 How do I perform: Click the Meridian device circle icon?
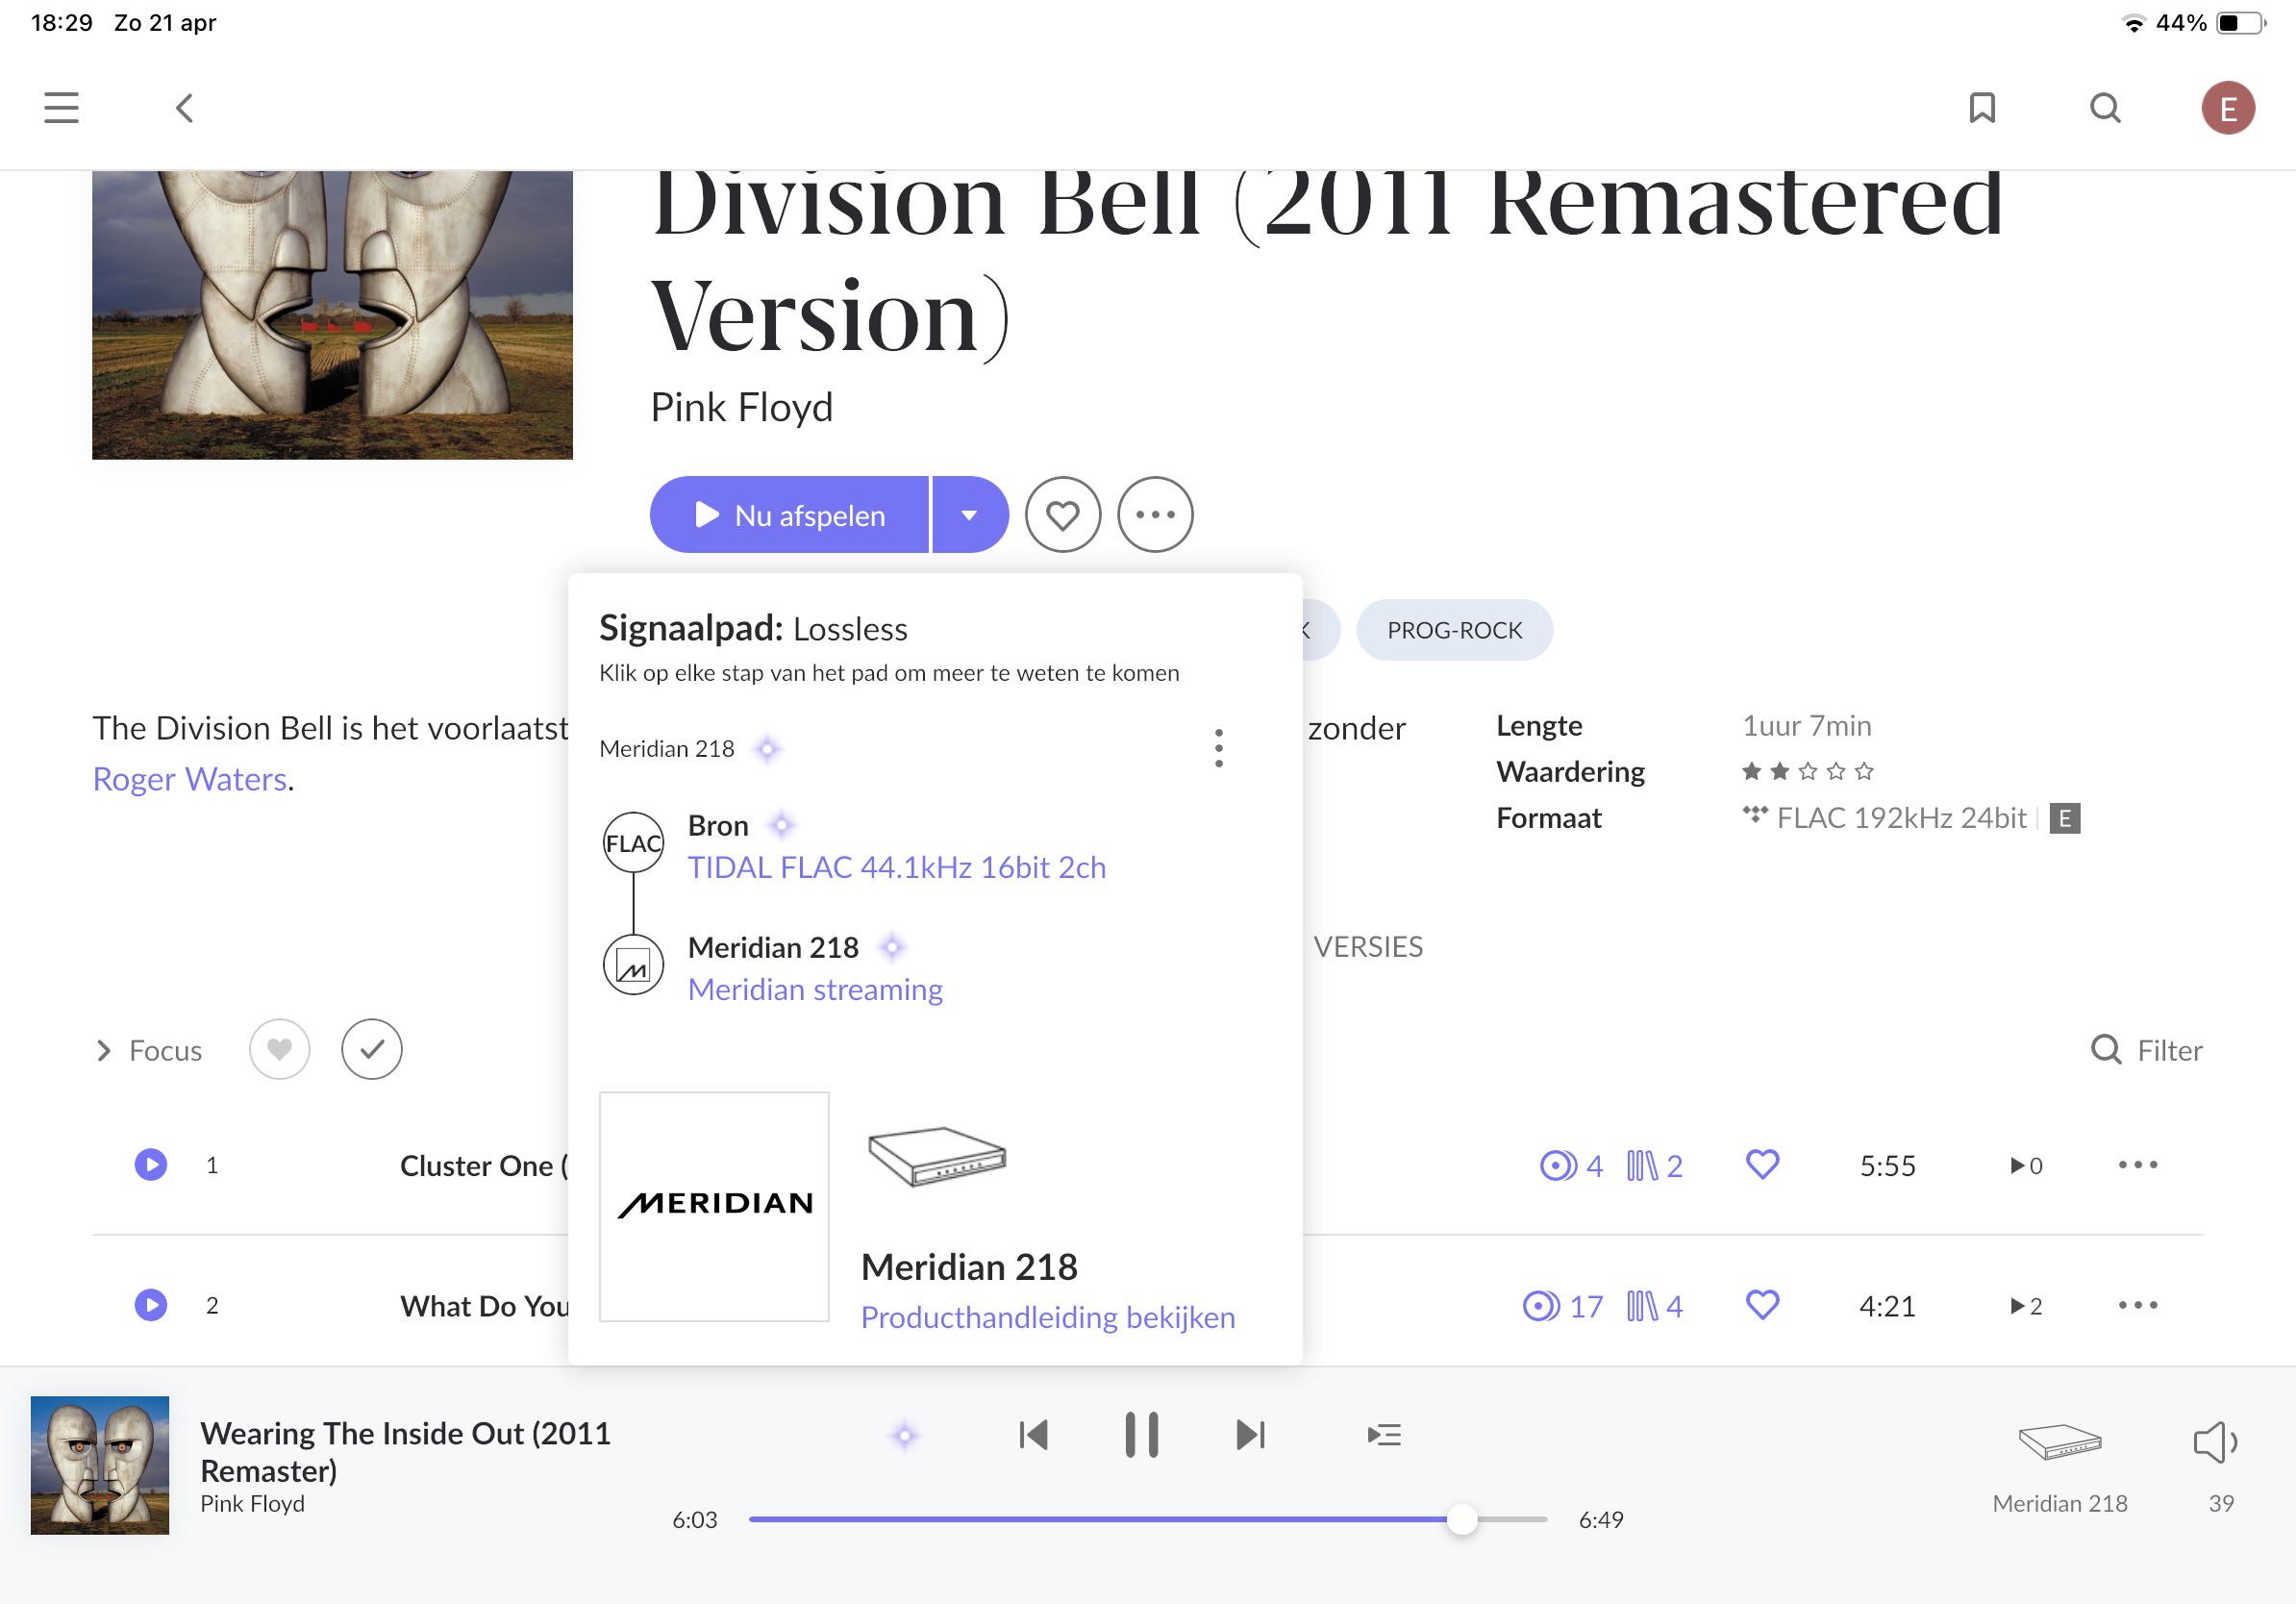point(633,965)
